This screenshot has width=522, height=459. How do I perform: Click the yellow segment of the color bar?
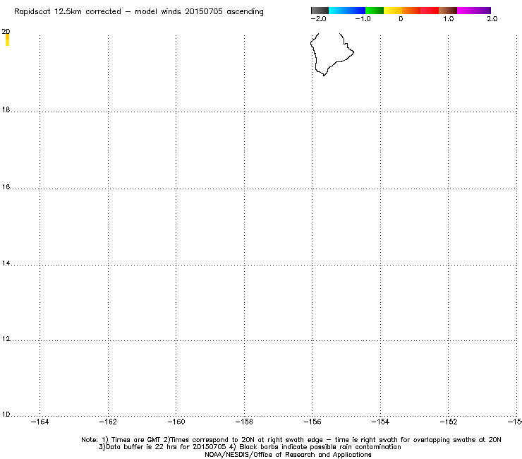pyautogui.click(x=392, y=11)
